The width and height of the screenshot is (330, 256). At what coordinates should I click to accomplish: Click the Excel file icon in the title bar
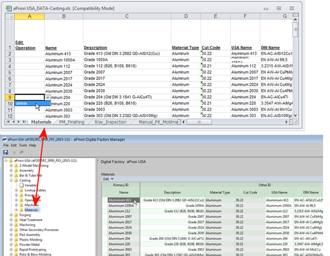click(8, 8)
